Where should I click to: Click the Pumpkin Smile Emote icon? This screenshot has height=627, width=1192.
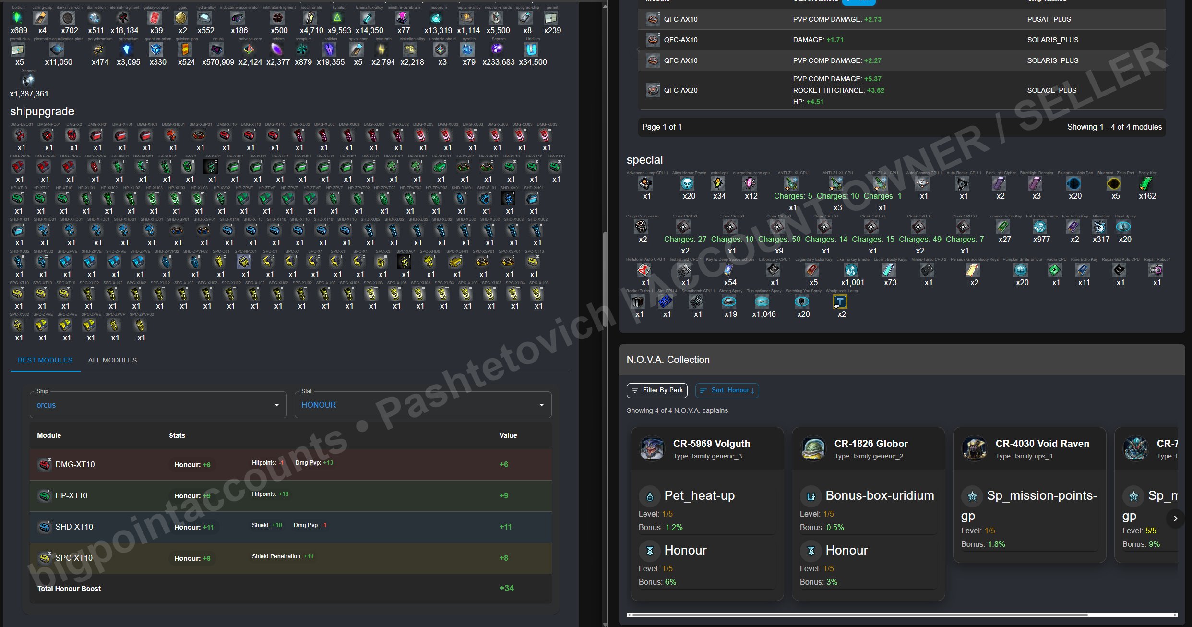click(x=1021, y=270)
